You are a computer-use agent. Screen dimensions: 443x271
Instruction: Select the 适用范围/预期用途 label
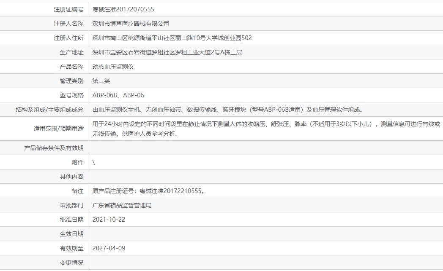(58, 129)
